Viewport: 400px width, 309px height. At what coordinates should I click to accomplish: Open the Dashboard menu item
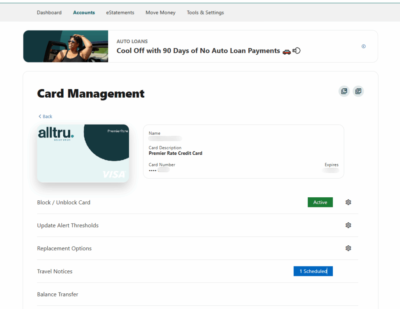pos(49,13)
